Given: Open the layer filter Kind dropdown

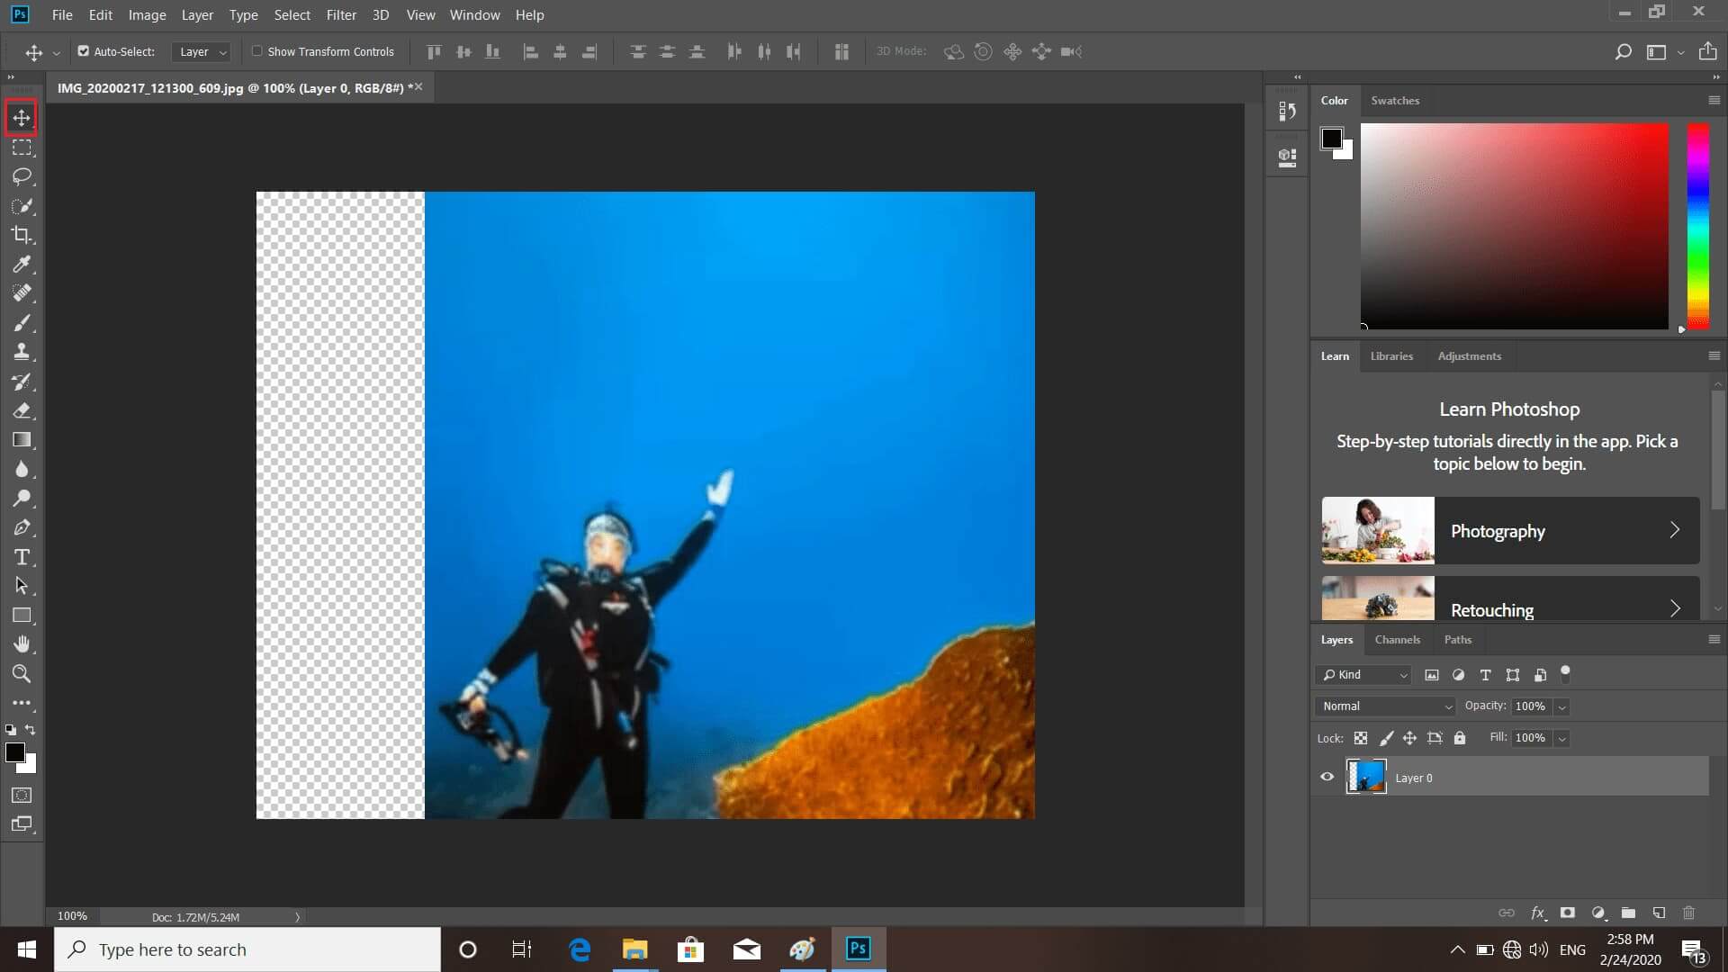Looking at the screenshot, I should 1364,675.
